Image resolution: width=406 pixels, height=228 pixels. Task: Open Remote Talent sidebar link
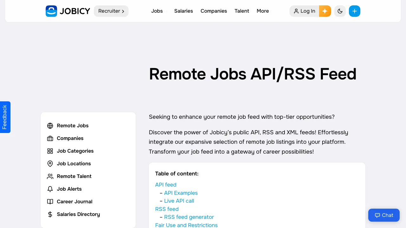click(x=74, y=176)
